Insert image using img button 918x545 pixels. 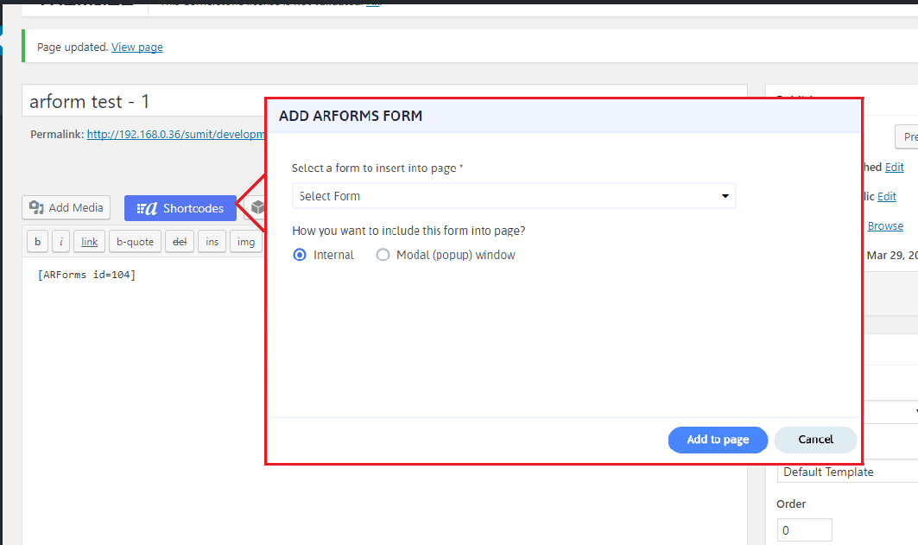pos(246,242)
